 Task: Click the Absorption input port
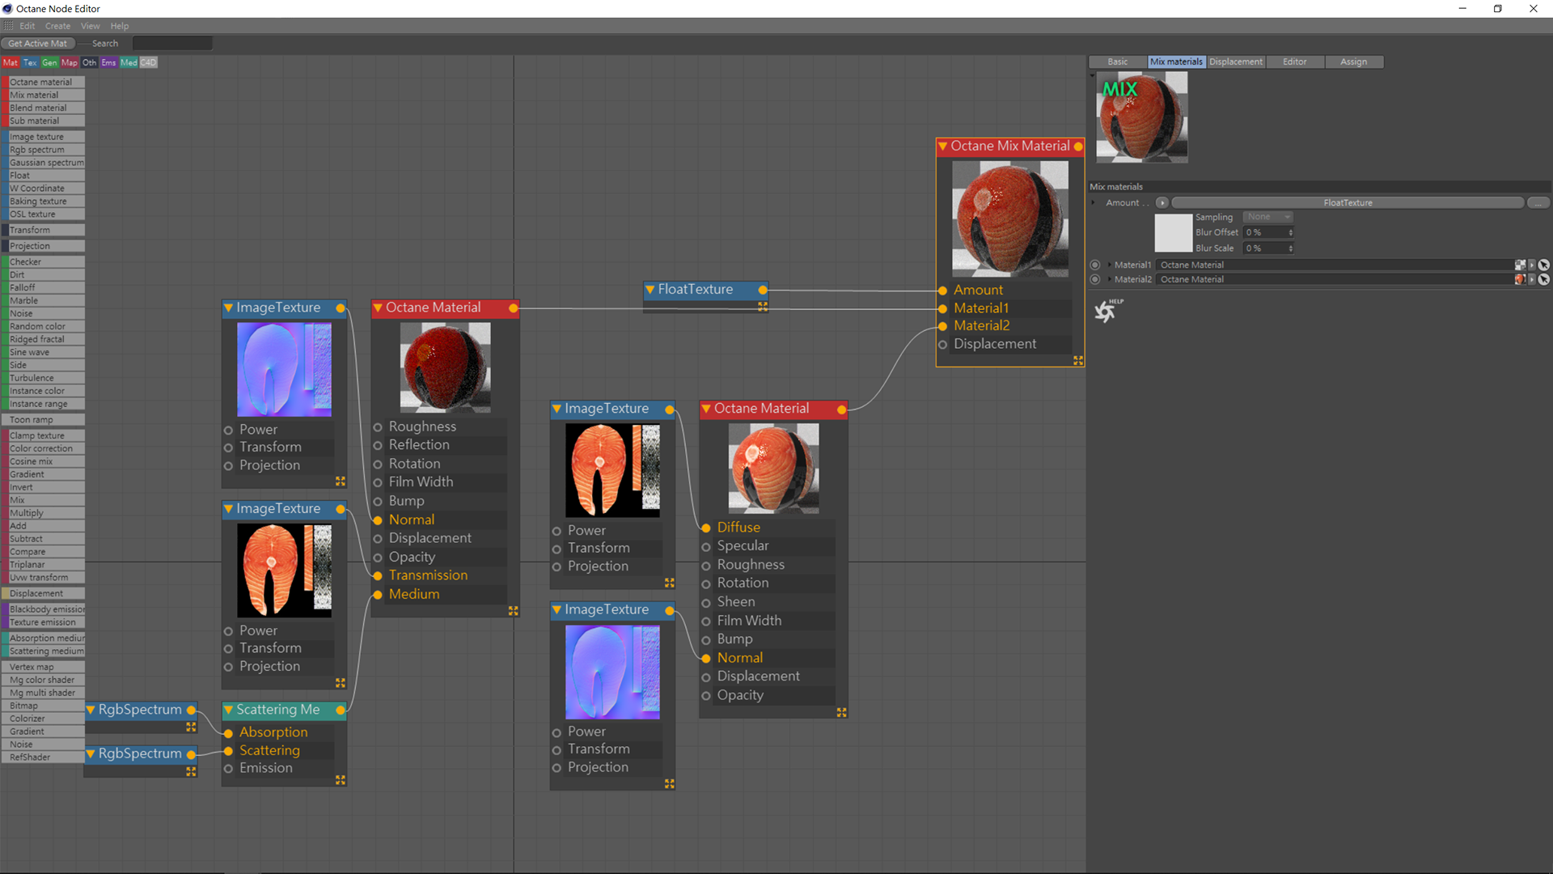click(229, 733)
